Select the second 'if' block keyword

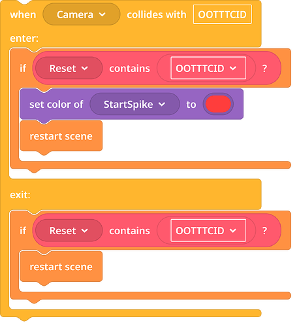(23, 230)
